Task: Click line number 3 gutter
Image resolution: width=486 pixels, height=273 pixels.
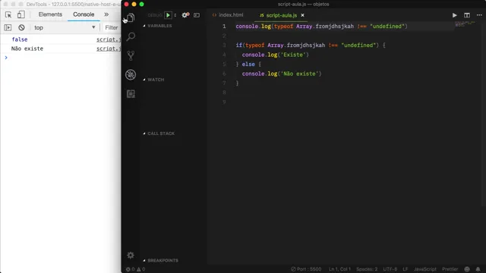Action: (224, 45)
